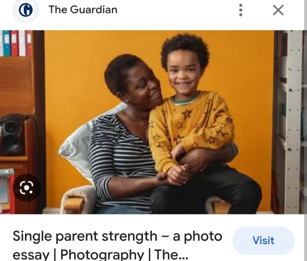Click the striped shirt in the photo

(121, 160)
